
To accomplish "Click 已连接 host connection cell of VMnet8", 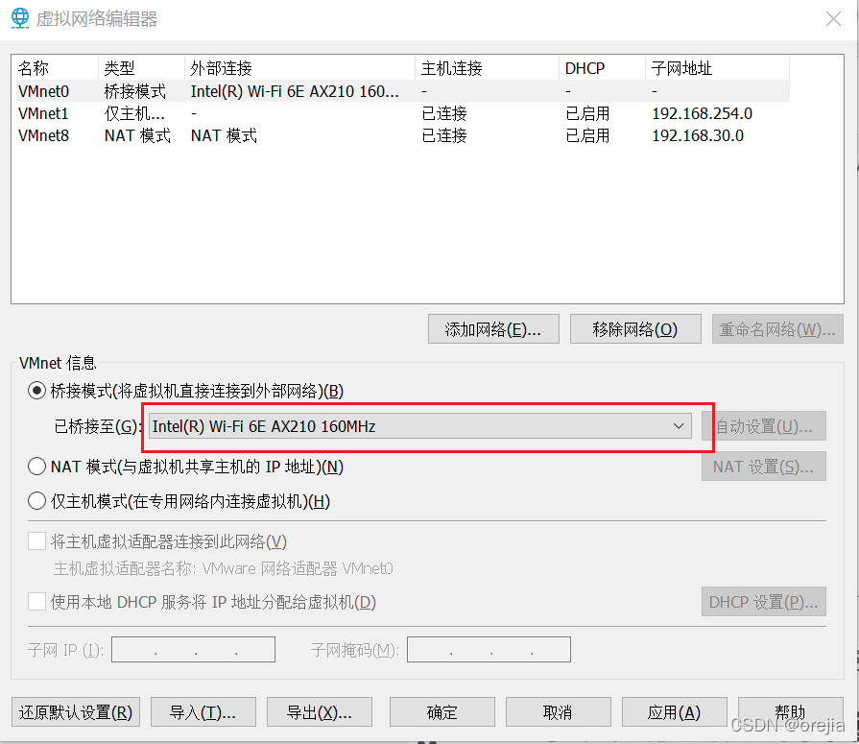I will pos(444,135).
